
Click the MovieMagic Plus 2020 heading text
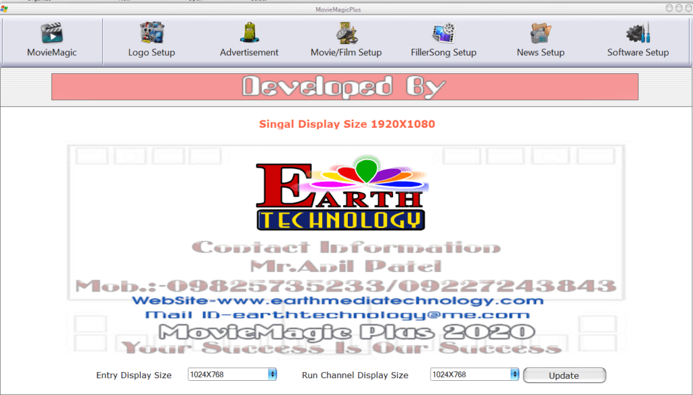click(346, 332)
